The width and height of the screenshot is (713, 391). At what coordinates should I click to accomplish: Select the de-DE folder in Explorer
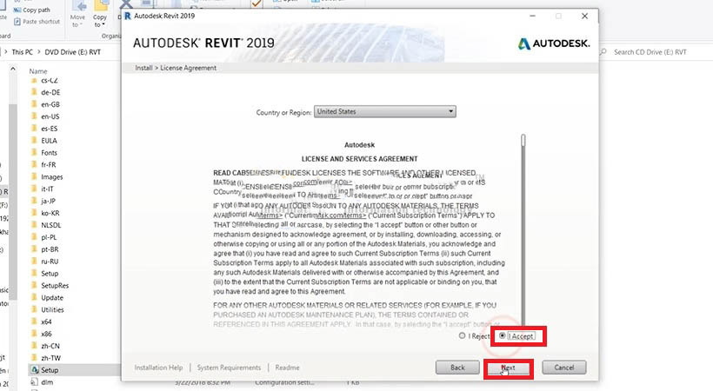[x=50, y=92]
